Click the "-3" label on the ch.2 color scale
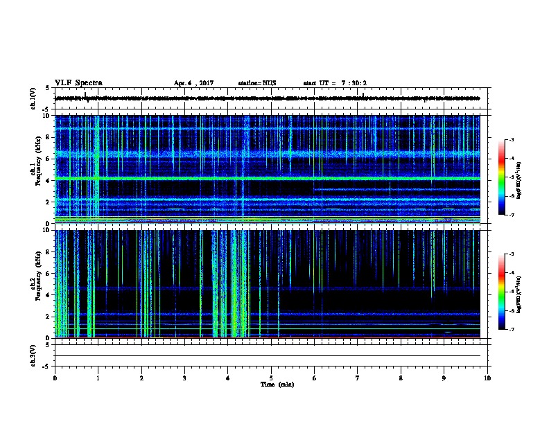 (511, 254)
